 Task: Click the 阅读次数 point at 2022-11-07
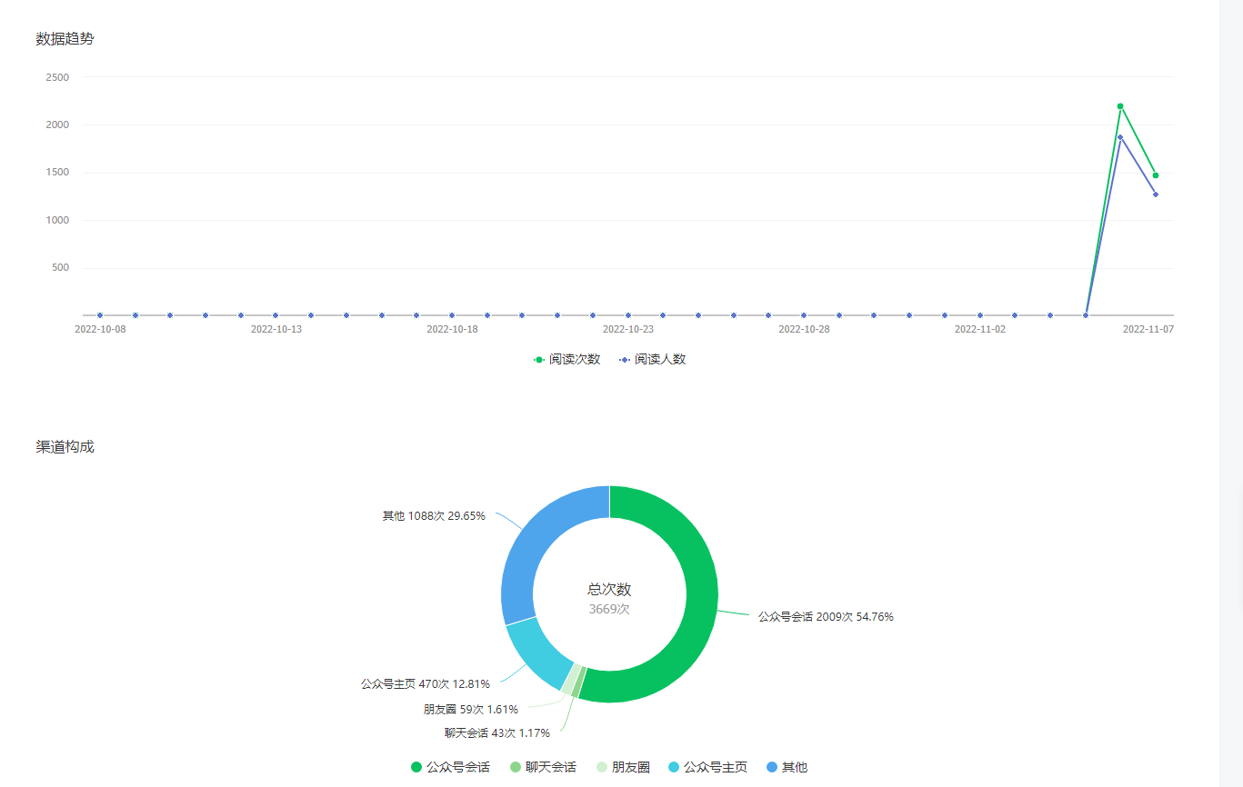[1156, 175]
